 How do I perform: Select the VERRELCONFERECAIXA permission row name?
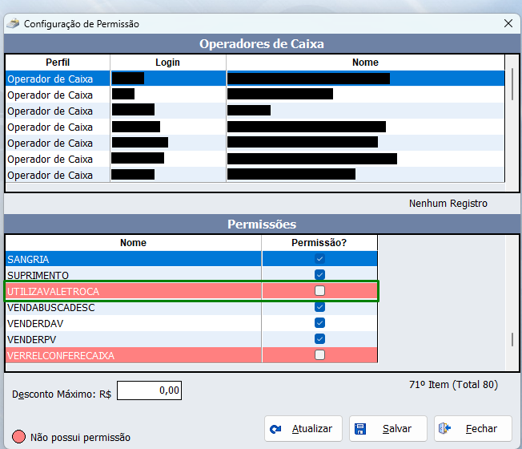61,355
